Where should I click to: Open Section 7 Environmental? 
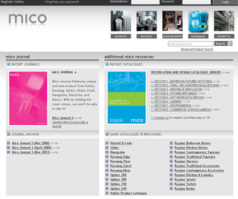[x=171, y=105]
